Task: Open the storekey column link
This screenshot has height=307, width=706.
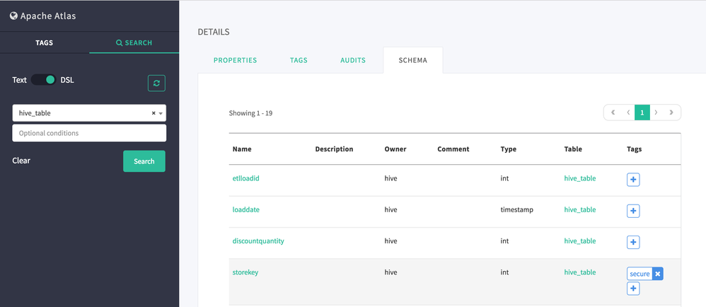Action: (245, 272)
